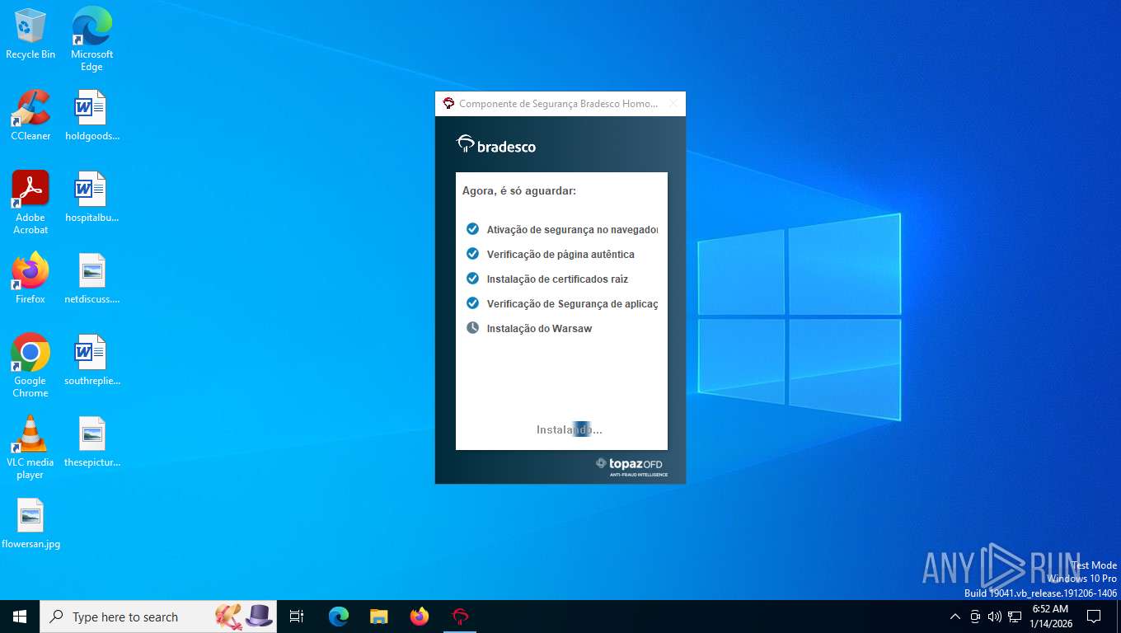
Task: Open the volume control in the tray
Action: pos(995,617)
